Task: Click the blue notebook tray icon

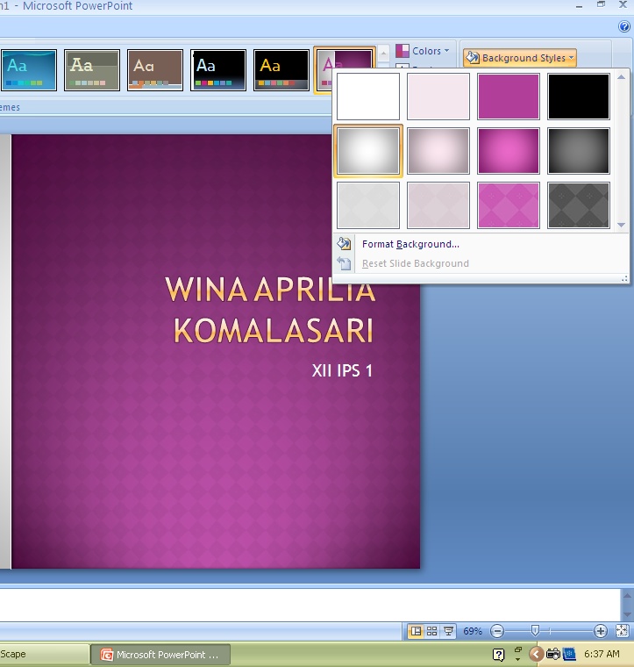Action: (569, 654)
